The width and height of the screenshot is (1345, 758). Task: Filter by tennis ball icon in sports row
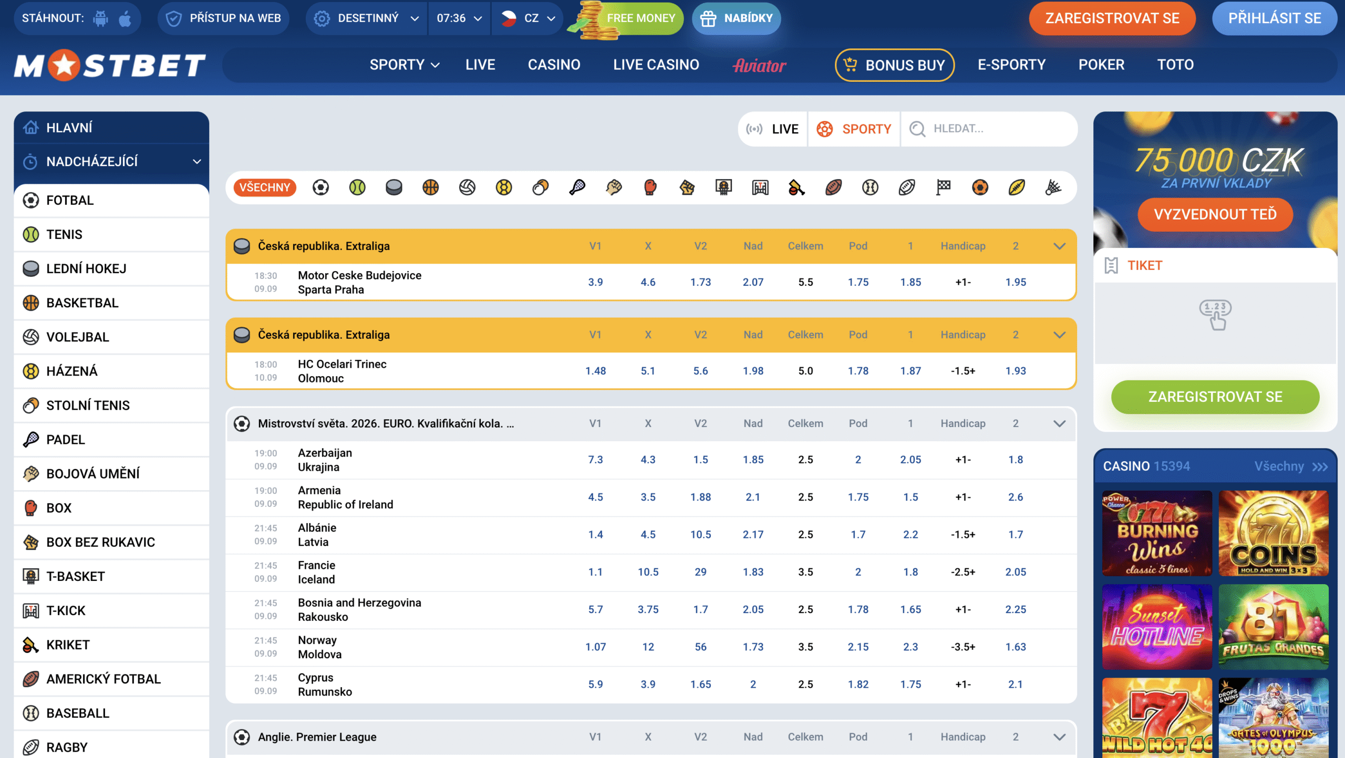pyautogui.click(x=357, y=188)
